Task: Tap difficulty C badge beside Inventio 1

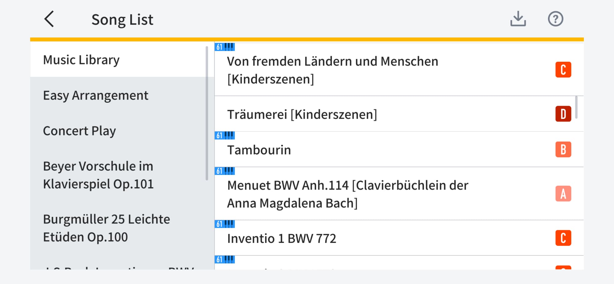Action: [563, 238]
